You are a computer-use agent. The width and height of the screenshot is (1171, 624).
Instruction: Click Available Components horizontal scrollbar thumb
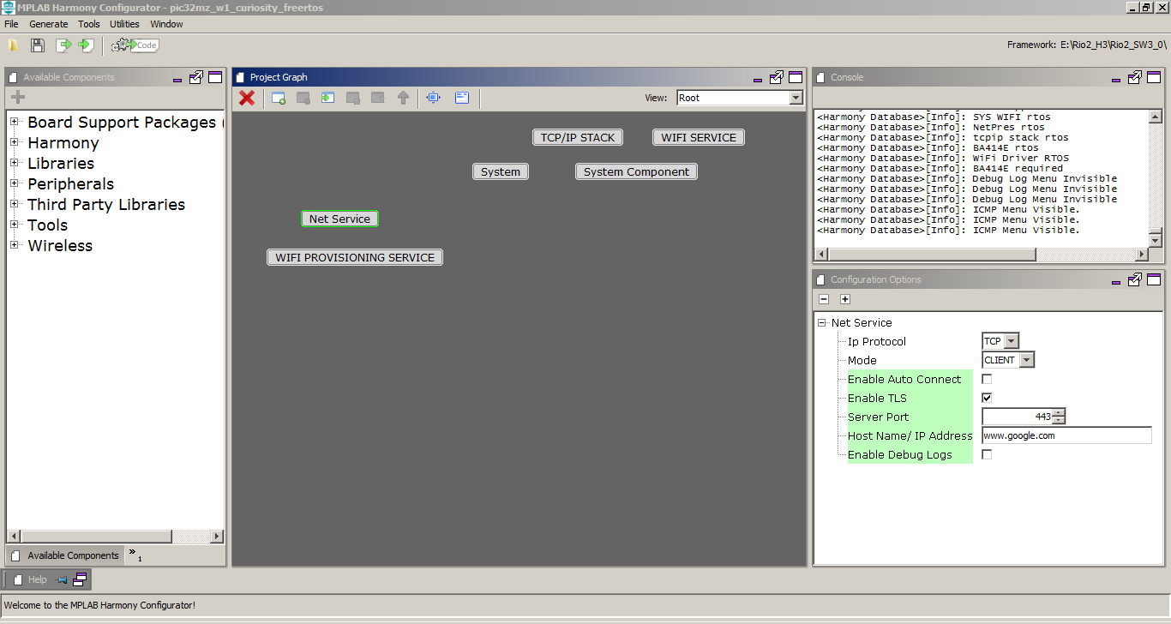[96, 537]
